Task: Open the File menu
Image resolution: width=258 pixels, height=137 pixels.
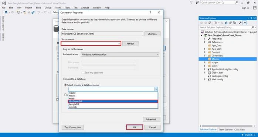Action: [x=3, y=8]
